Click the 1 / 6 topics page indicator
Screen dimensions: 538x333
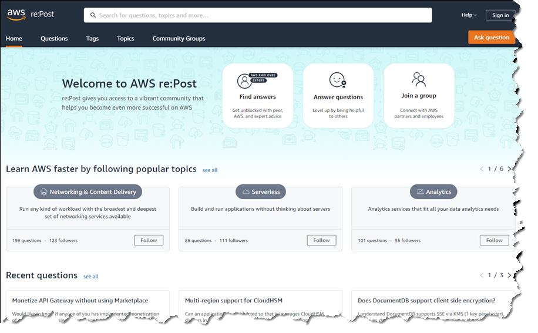click(x=496, y=169)
